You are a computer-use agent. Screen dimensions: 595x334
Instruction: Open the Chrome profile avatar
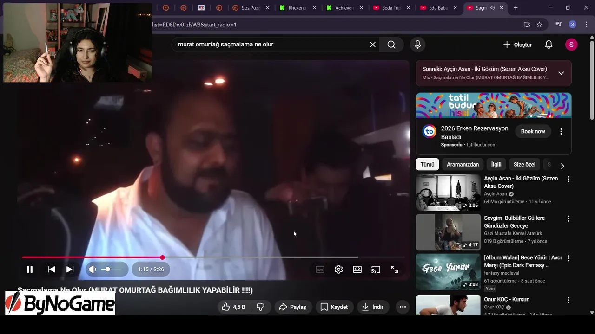(x=572, y=25)
